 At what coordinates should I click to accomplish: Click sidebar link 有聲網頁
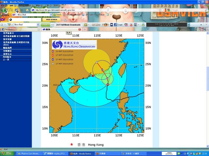(x=7, y=51)
